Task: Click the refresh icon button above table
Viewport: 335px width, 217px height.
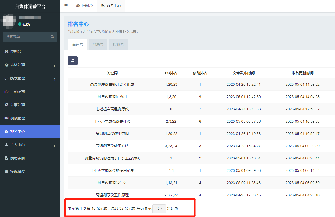Action: click(73, 61)
